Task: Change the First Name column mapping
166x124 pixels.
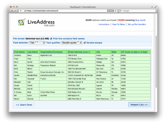Action: pyautogui.click(x=19, y=52)
